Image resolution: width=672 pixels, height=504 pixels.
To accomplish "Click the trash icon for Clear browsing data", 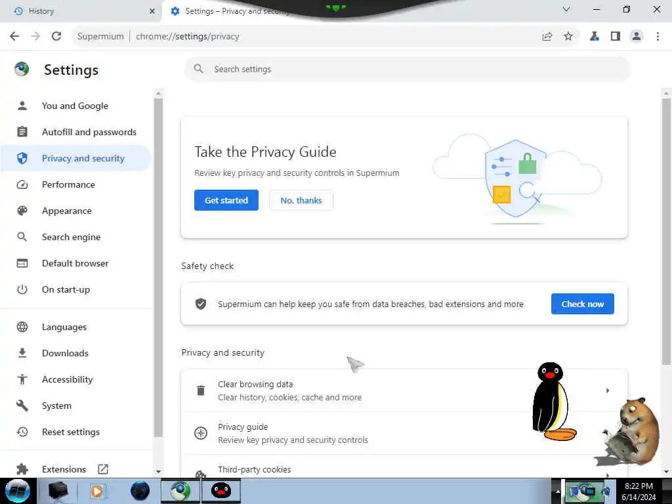I will pyautogui.click(x=201, y=390).
